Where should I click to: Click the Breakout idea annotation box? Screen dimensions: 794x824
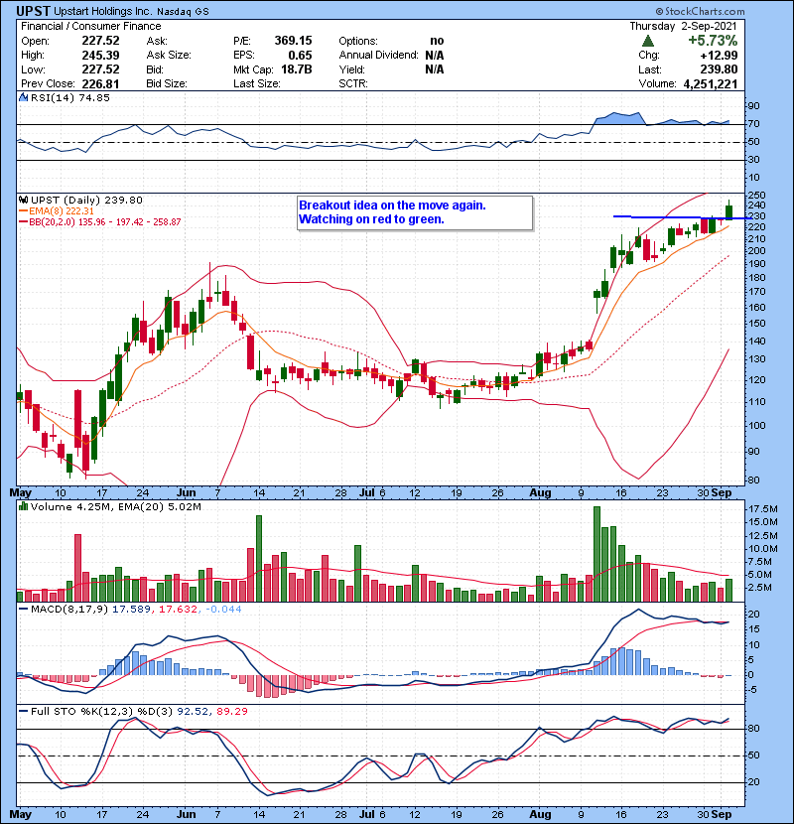[x=415, y=212]
